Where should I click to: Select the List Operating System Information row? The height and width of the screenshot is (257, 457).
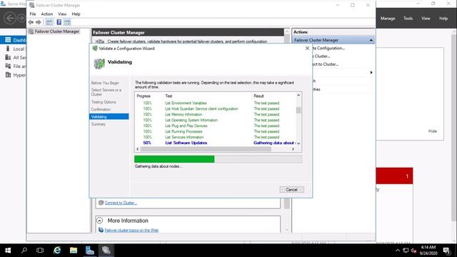215,120
